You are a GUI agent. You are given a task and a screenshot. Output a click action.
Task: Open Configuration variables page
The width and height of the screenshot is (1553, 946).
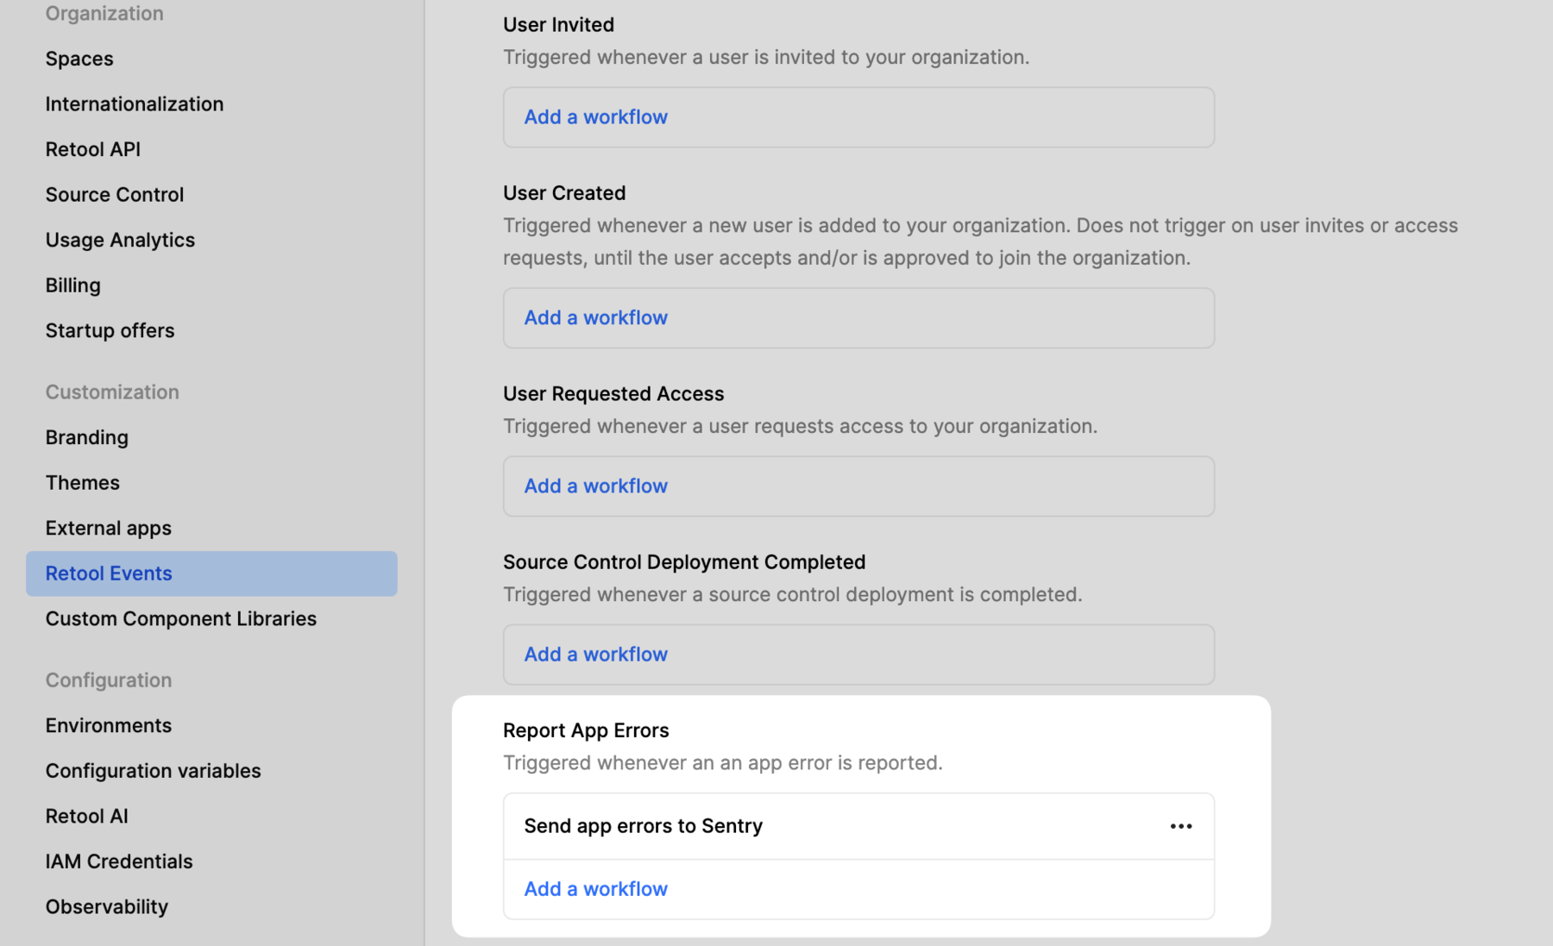pyautogui.click(x=153, y=771)
